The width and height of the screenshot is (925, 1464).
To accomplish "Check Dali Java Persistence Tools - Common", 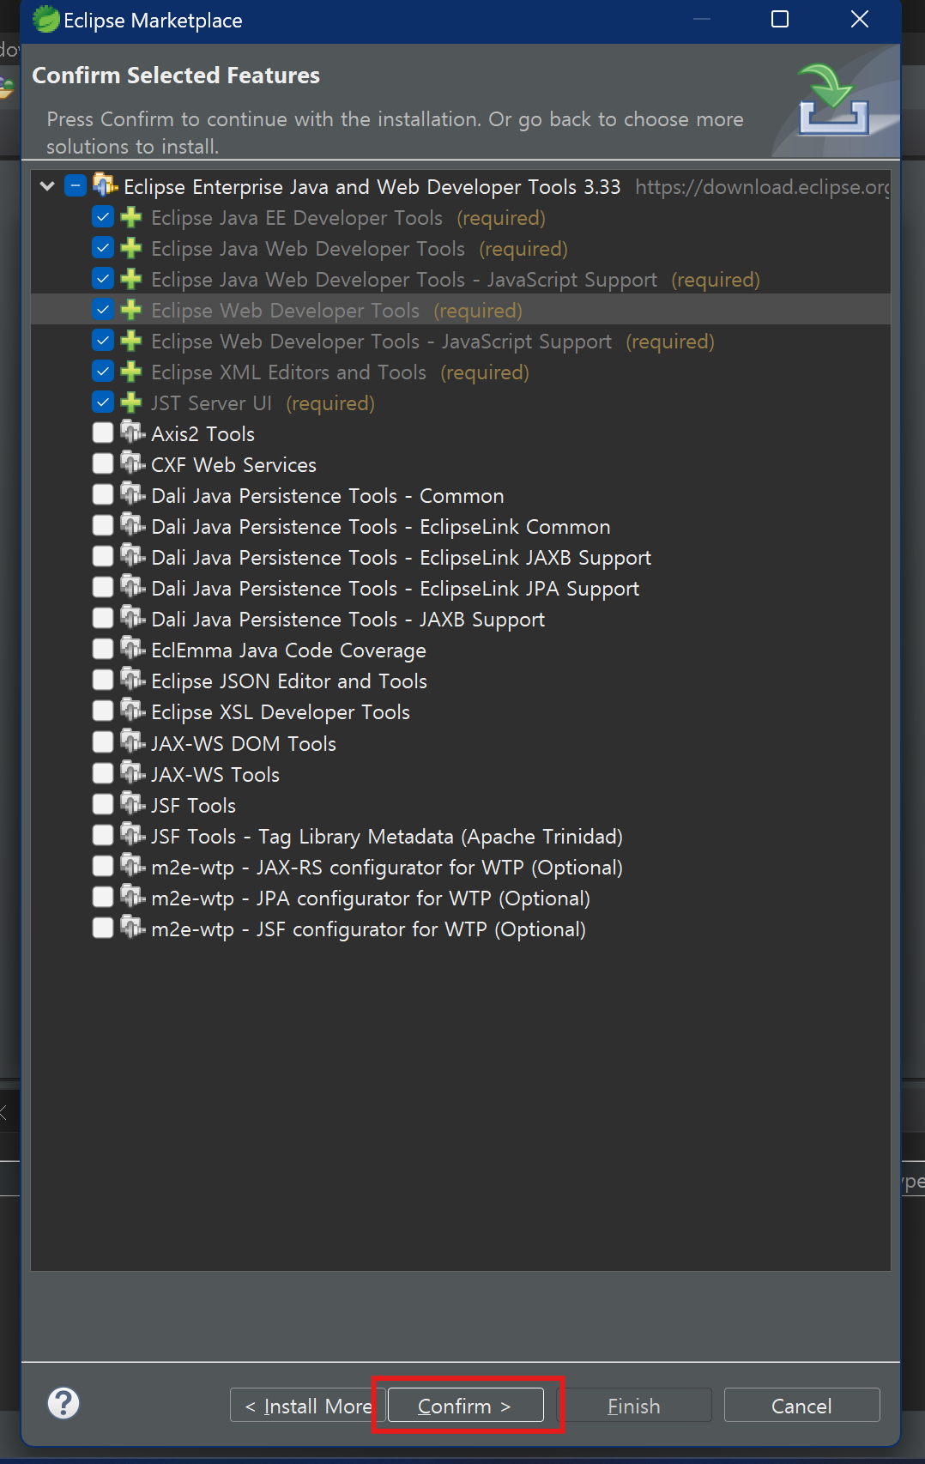I will pyautogui.click(x=103, y=494).
